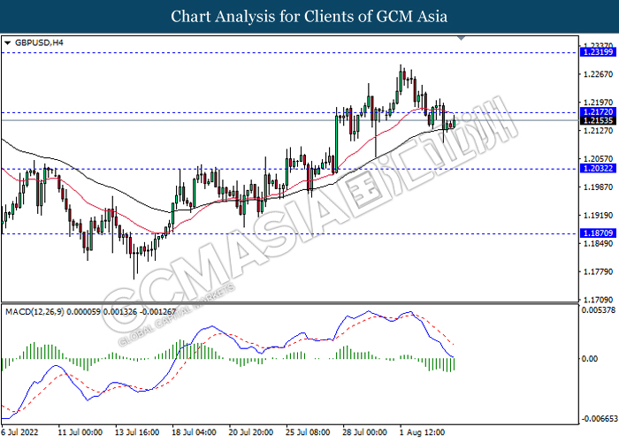Click the 13 Jul 16:00 time label
This screenshot has width=619, height=442.
[137, 432]
